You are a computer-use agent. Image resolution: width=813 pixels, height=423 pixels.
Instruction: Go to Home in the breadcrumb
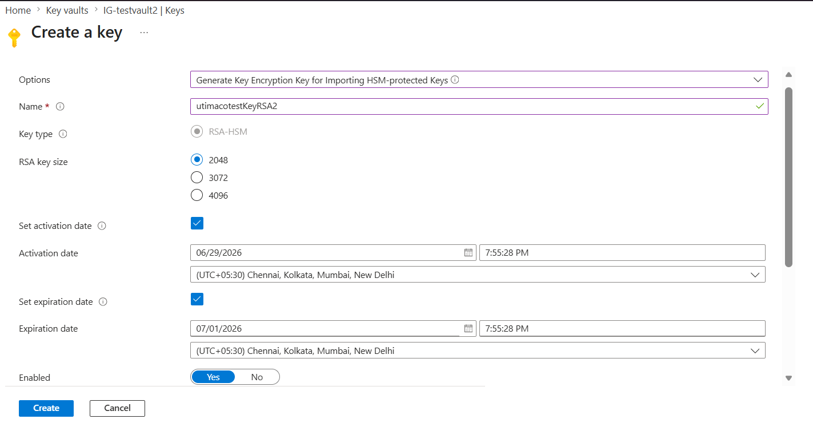click(x=18, y=10)
